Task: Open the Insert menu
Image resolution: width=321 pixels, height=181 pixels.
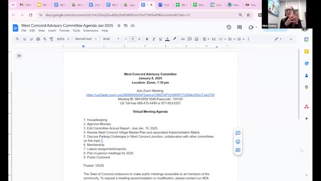Action: tap(52, 31)
